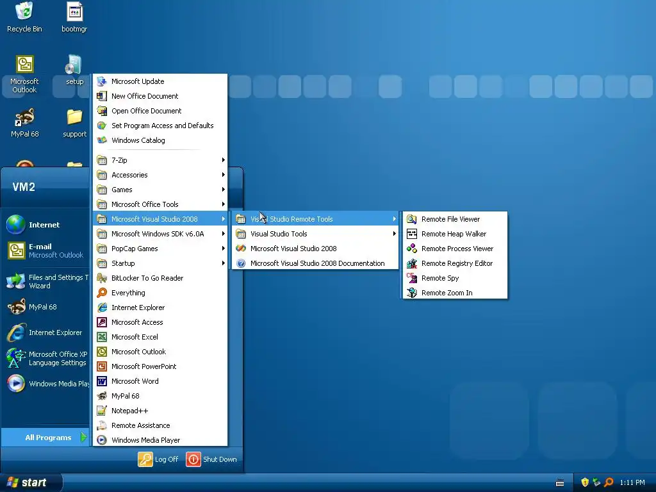The height and width of the screenshot is (492, 656).
Task: Launch Remote Registry Editor icon
Action: coord(412,263)
